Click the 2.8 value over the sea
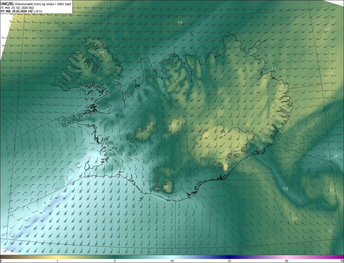The width and height of the screenshot is (344, 263). [x=328, y=29]
